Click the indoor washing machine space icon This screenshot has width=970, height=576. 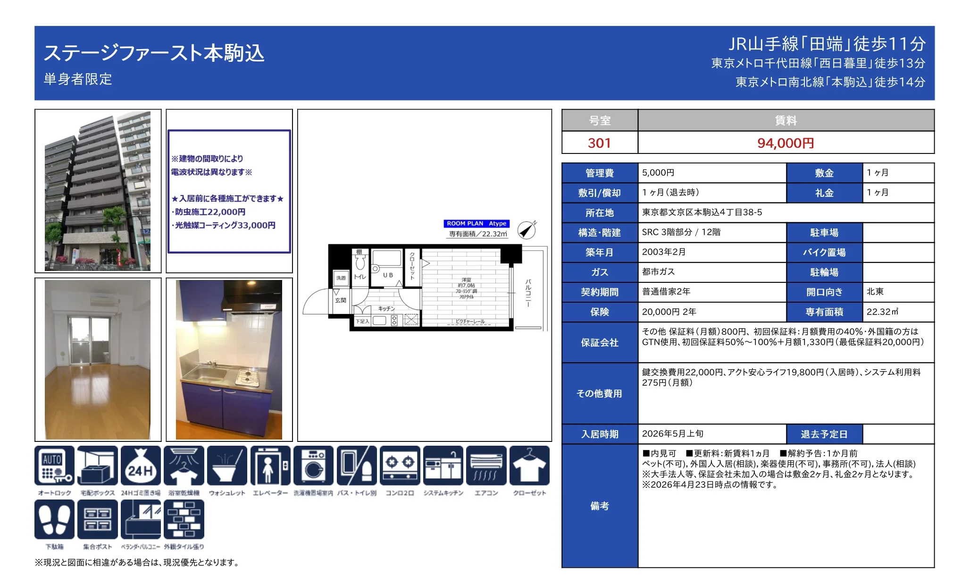coord(313,466)
